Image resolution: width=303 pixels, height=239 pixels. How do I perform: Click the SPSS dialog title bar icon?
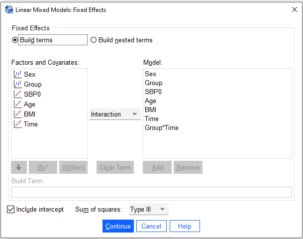click(x=8, y=9)
